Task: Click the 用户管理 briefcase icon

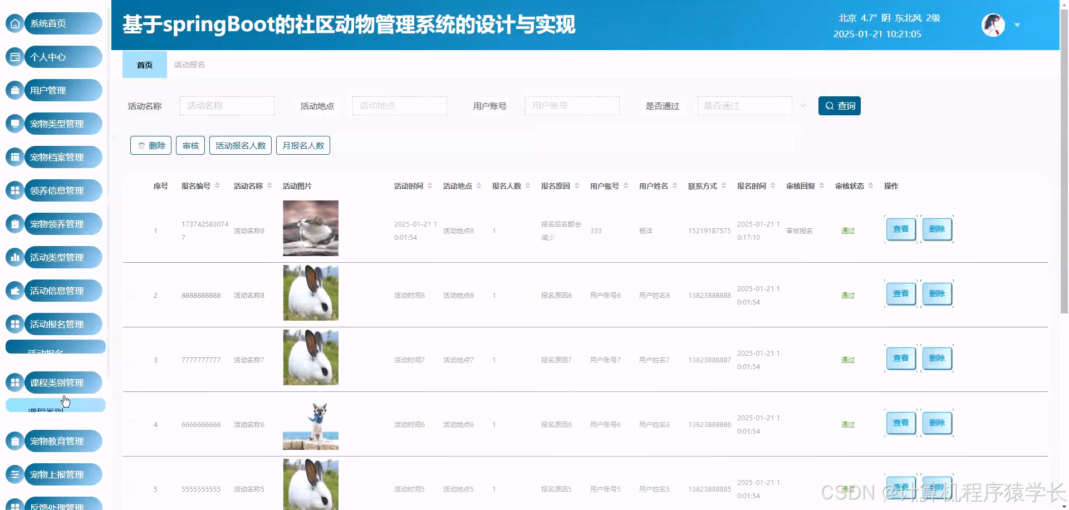Action: click(x=14, y=90)
